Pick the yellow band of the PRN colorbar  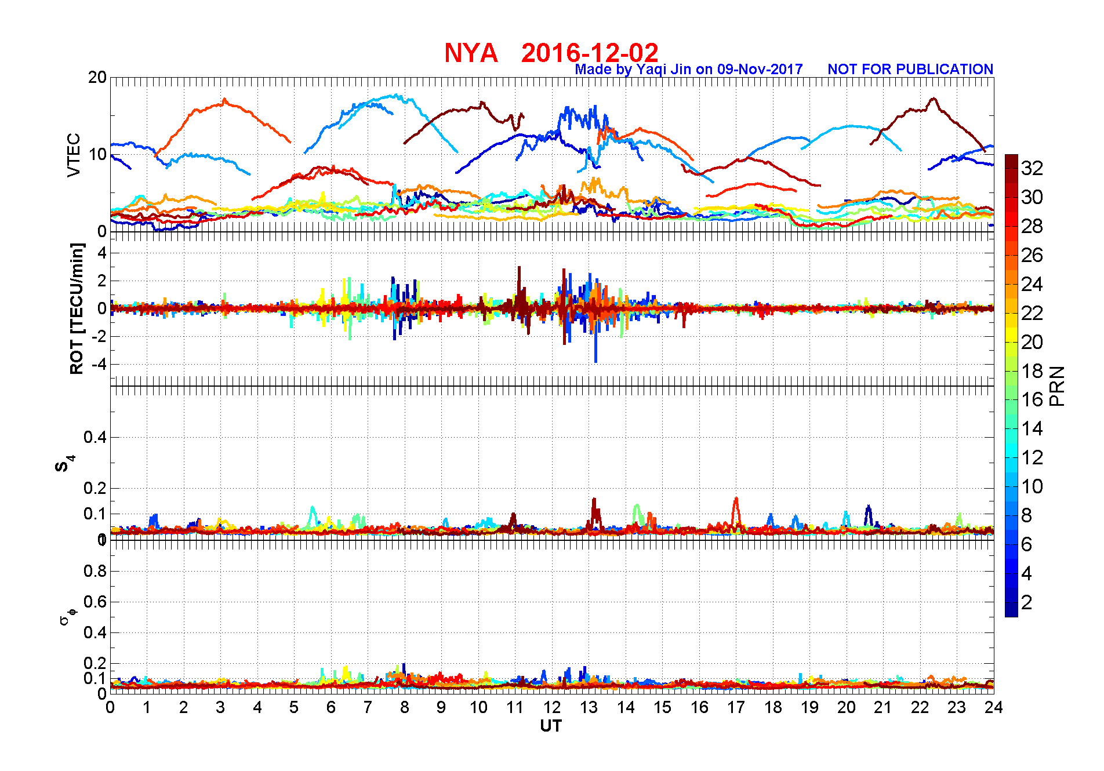1011,334
